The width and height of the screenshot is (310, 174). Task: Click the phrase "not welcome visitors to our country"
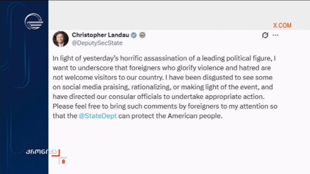(x=108, y=77)
